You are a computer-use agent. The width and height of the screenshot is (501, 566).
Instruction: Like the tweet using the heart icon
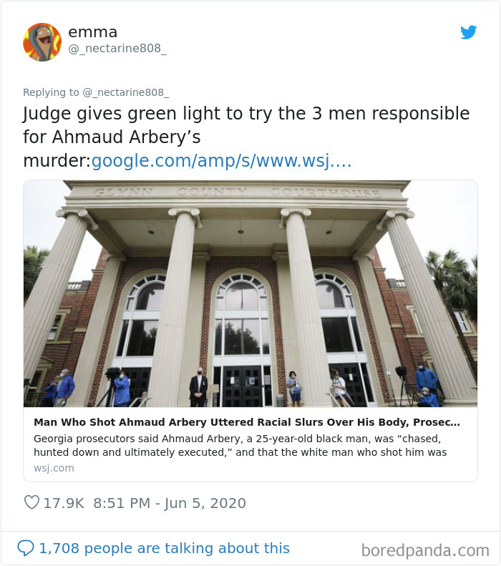[31, 503]
